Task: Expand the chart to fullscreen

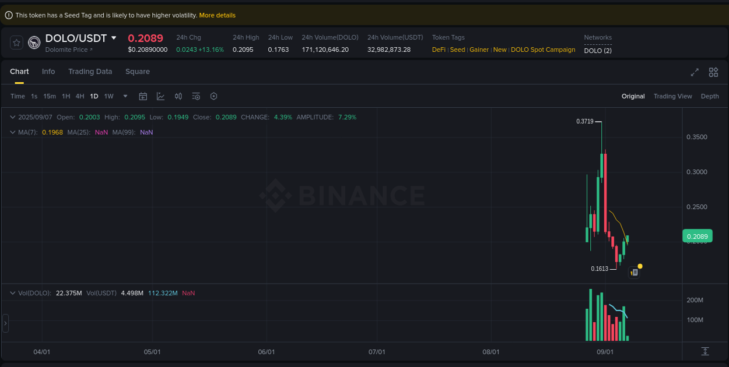Action: (x=695, y=72)
